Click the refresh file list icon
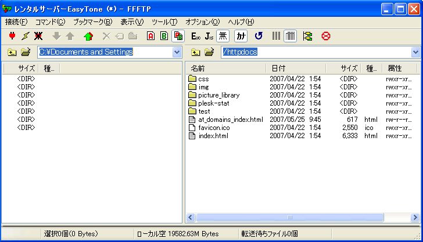Screen dimensions: 423x242 pyautogui.click(x=259, y=36)
